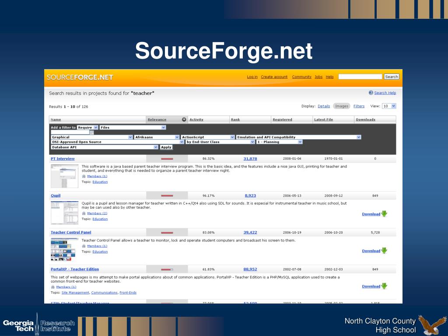This screenshot has width=448, height=336.
Task: Click members icon under Qupil
Action: click(x=84, y=213)
